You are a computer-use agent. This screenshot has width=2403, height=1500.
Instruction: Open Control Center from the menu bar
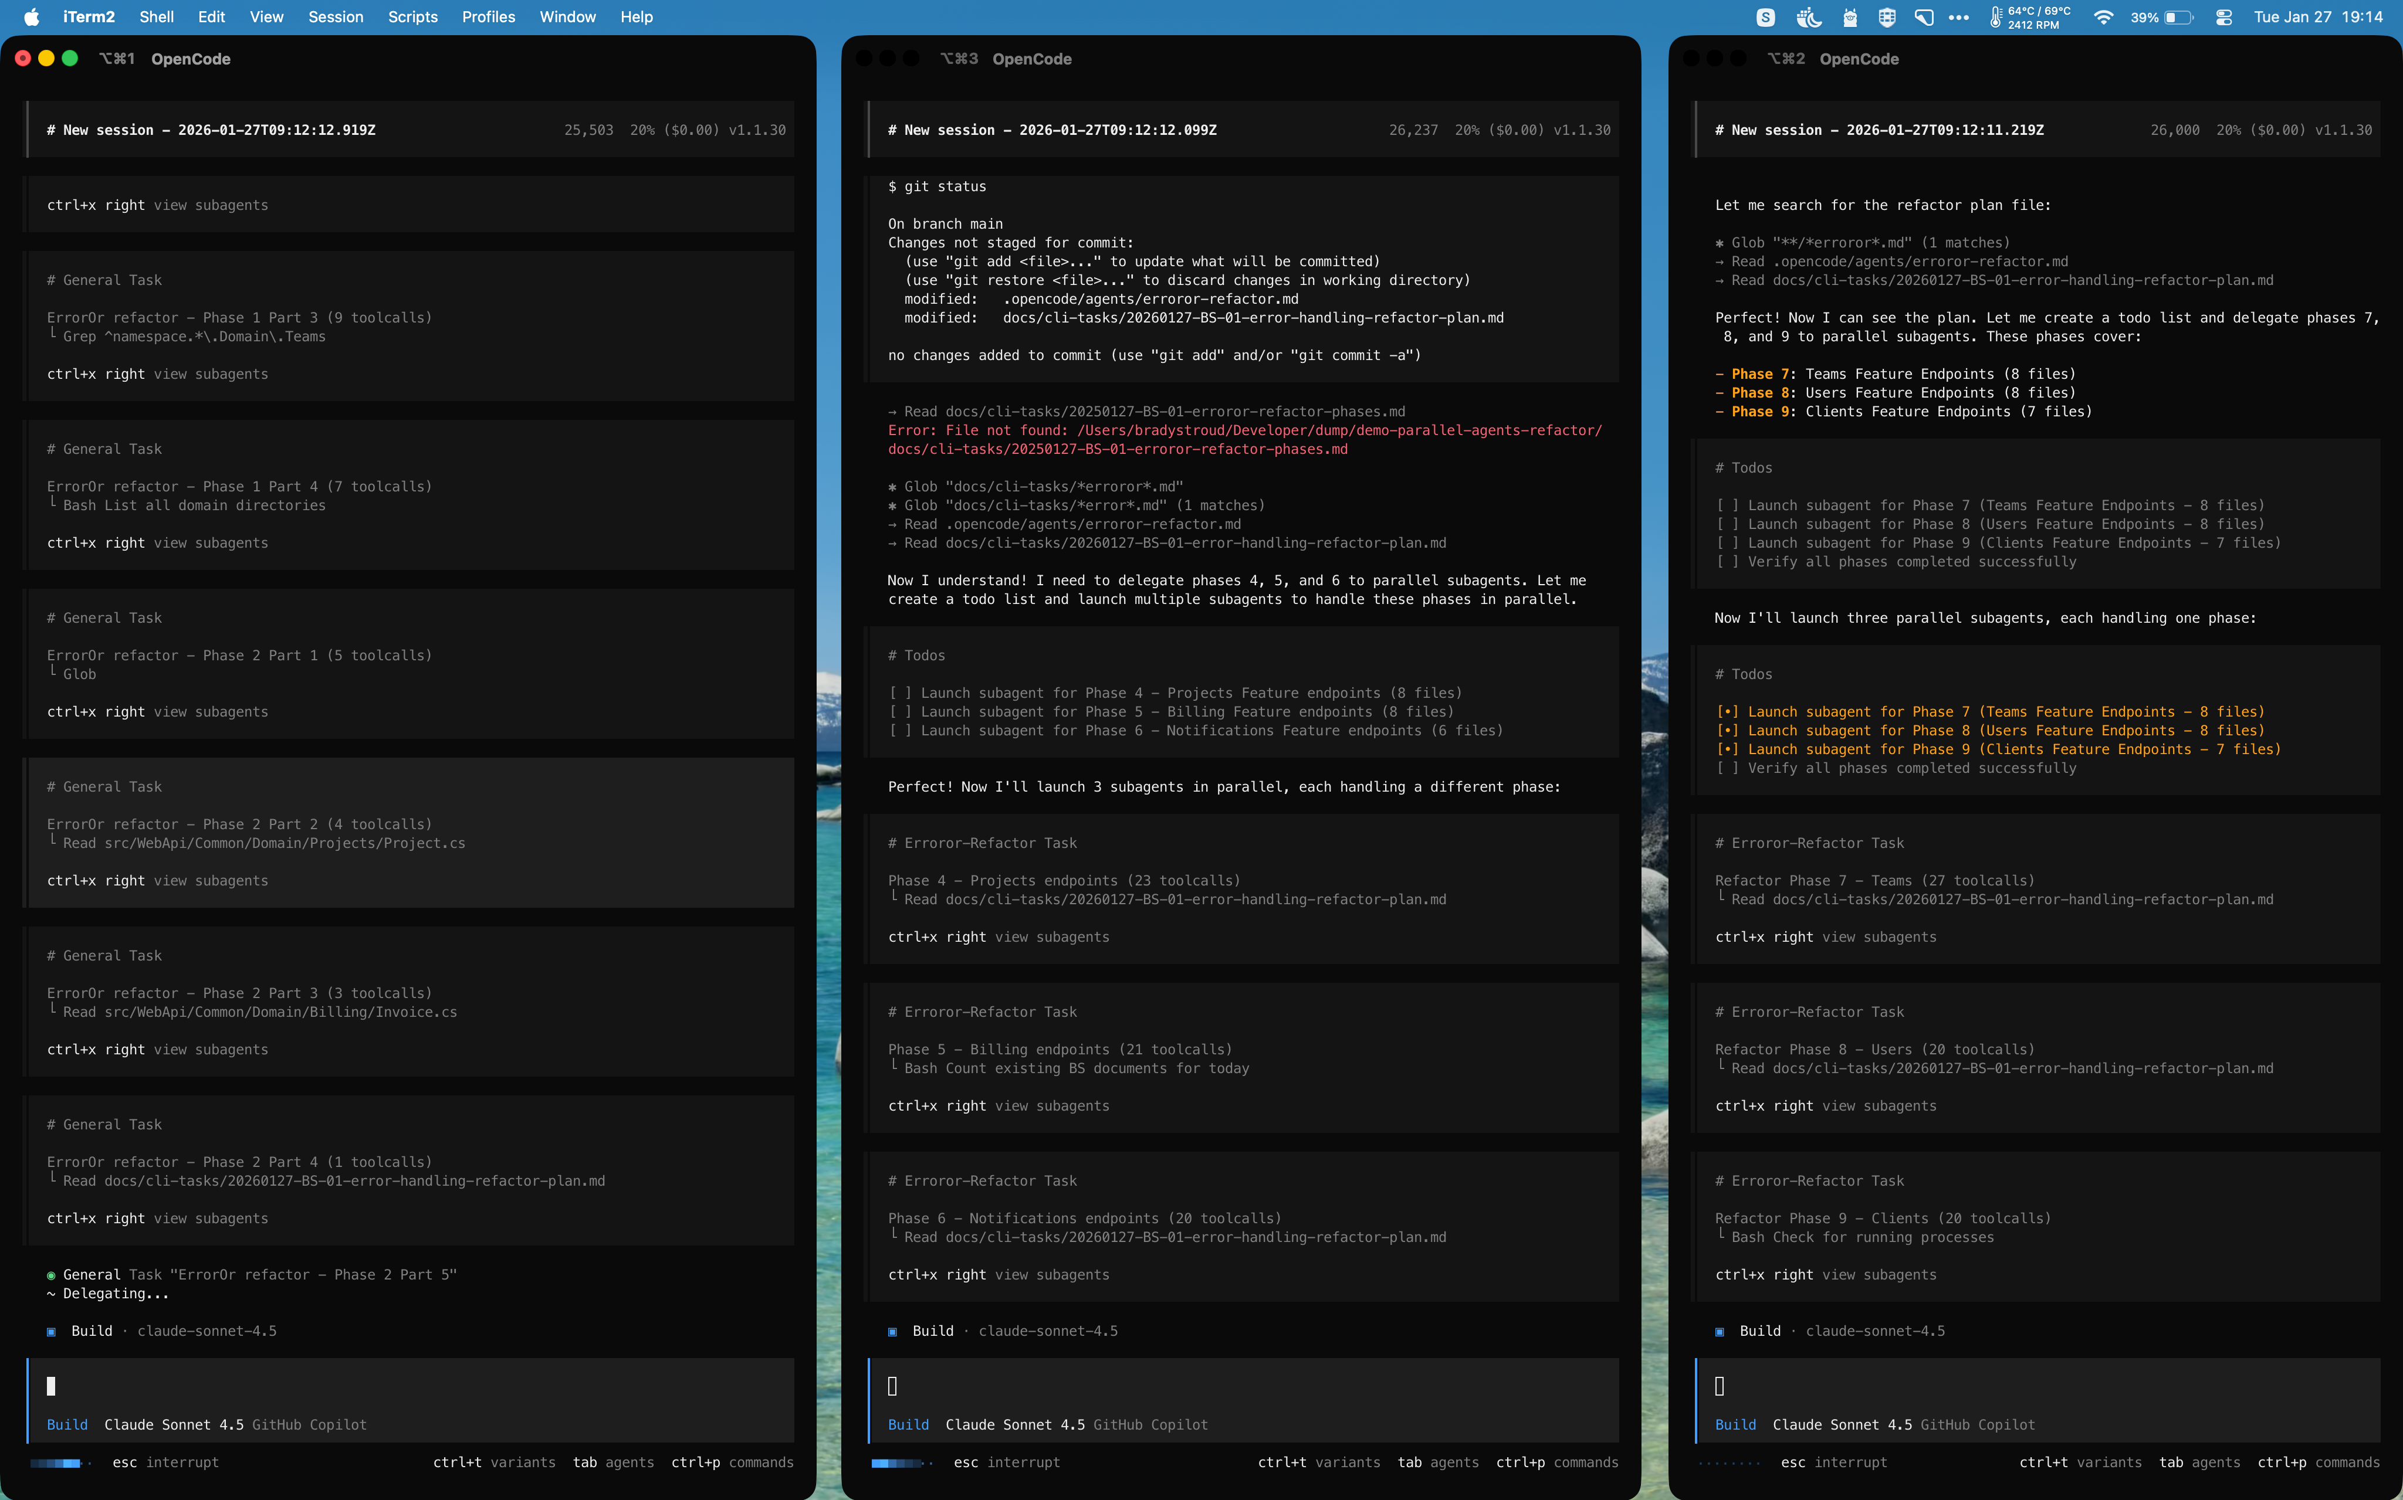[x=2223, y=17]
